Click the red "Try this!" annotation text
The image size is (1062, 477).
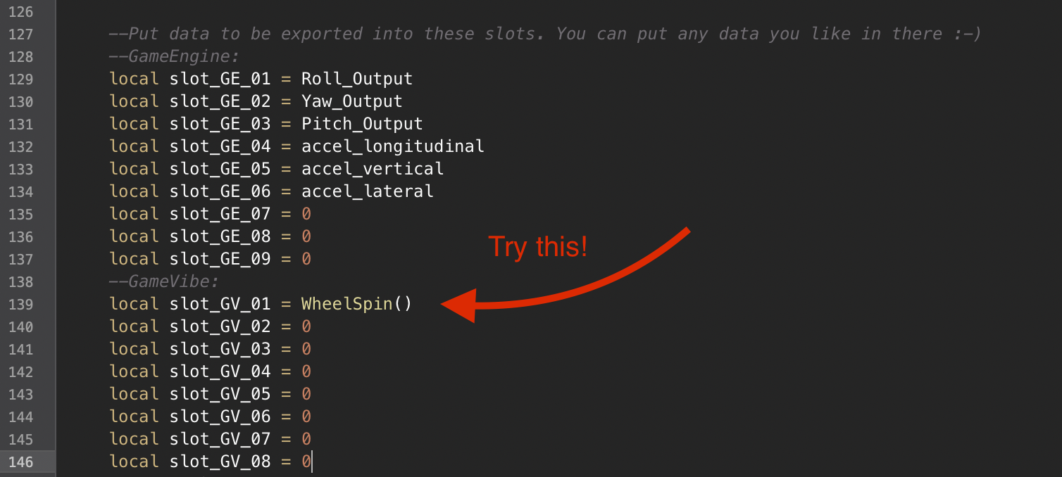coord(537,247)
